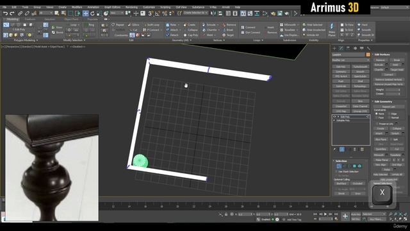Select the None constraint radio button
This screenshot has width=410, height=231.
(x=377, y=114)
